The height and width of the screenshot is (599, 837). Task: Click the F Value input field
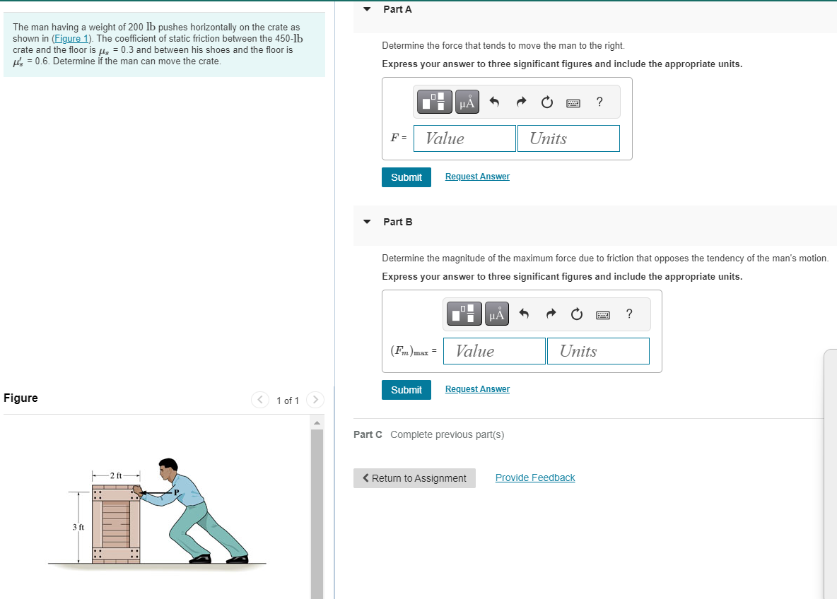click(x=464, y=138)
